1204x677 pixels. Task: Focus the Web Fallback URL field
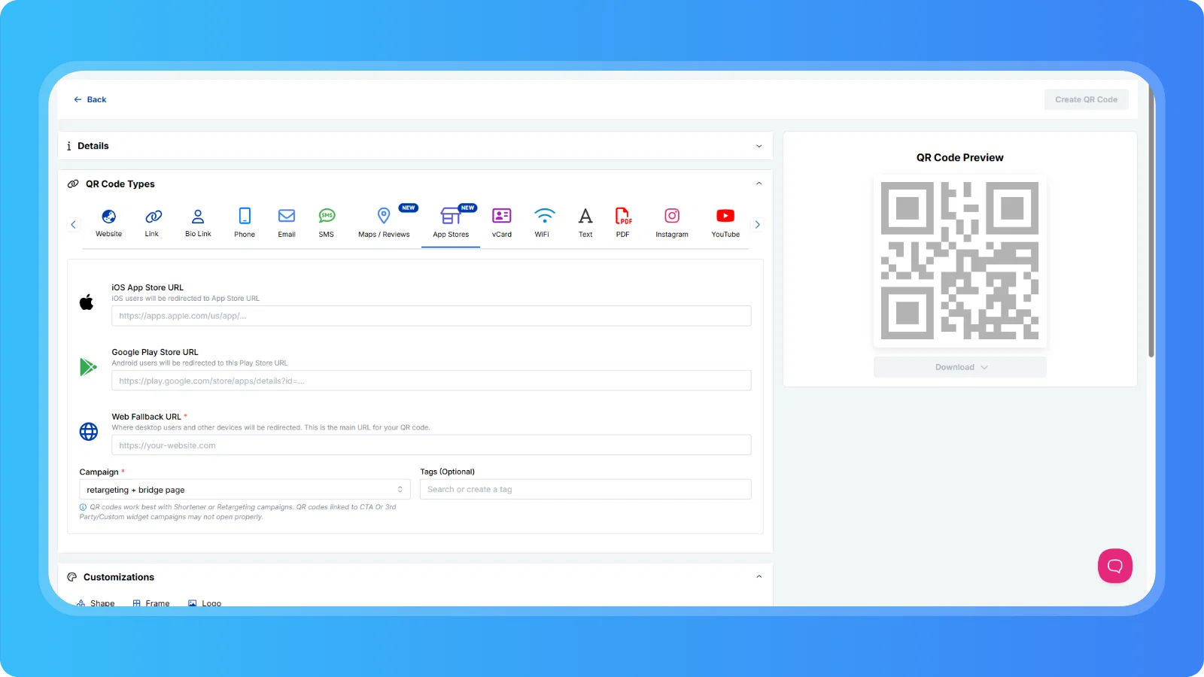coord(431,445)
